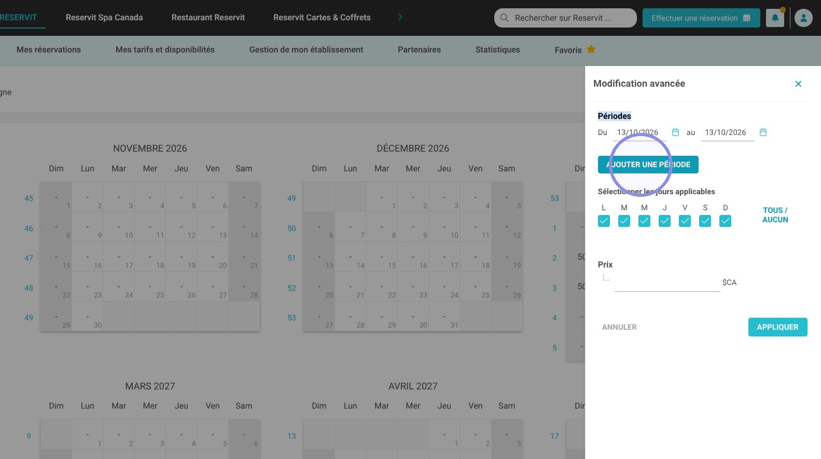Click the ANNULER button
821x459 pixels.
click(619, 327)
